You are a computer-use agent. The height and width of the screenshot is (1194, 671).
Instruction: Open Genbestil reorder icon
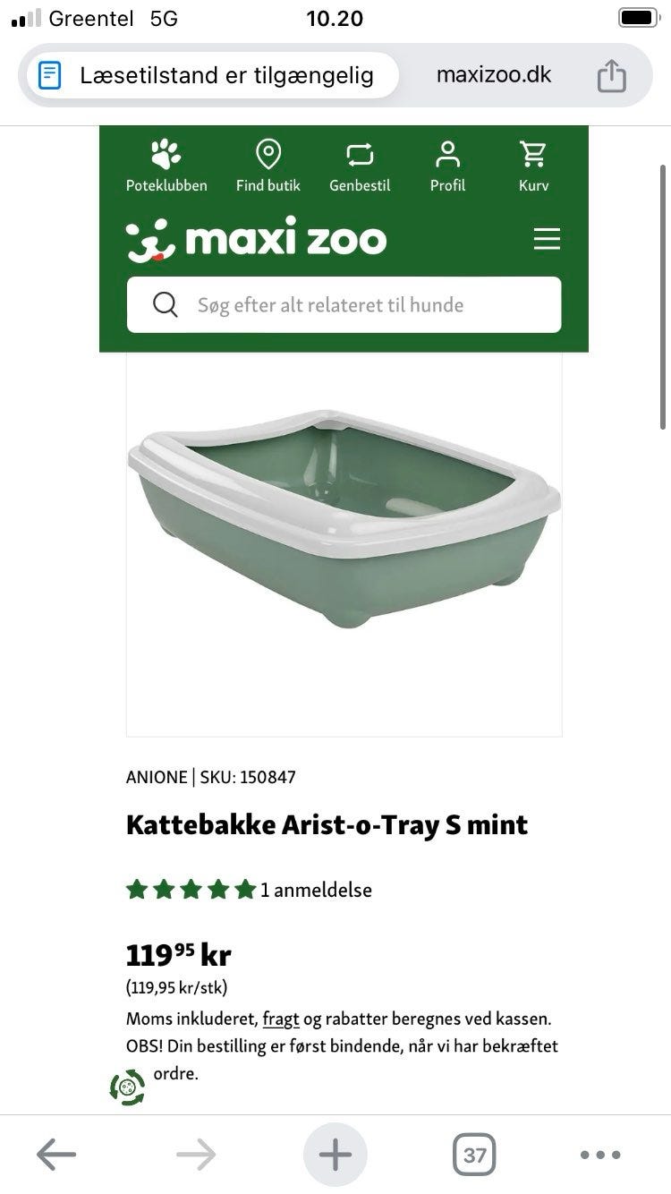[360, 155]
